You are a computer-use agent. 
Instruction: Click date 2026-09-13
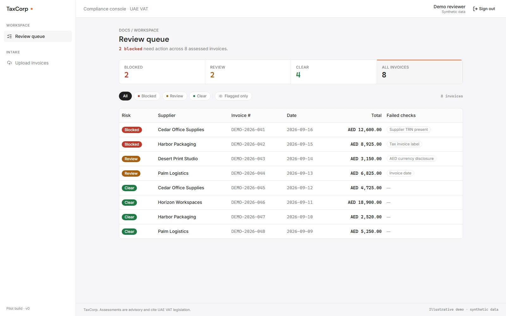click(300, 173)
